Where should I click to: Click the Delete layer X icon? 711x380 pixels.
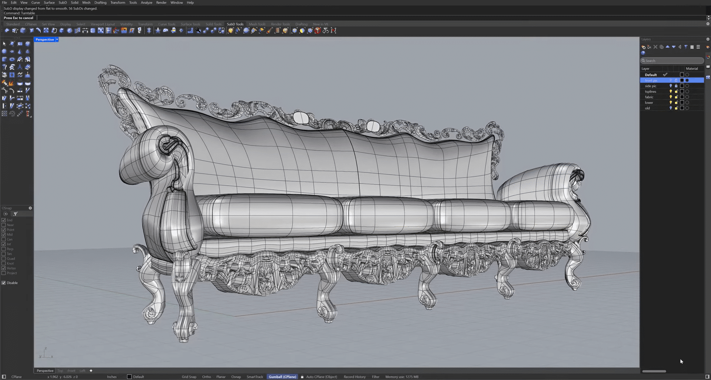tap(655, 47)
